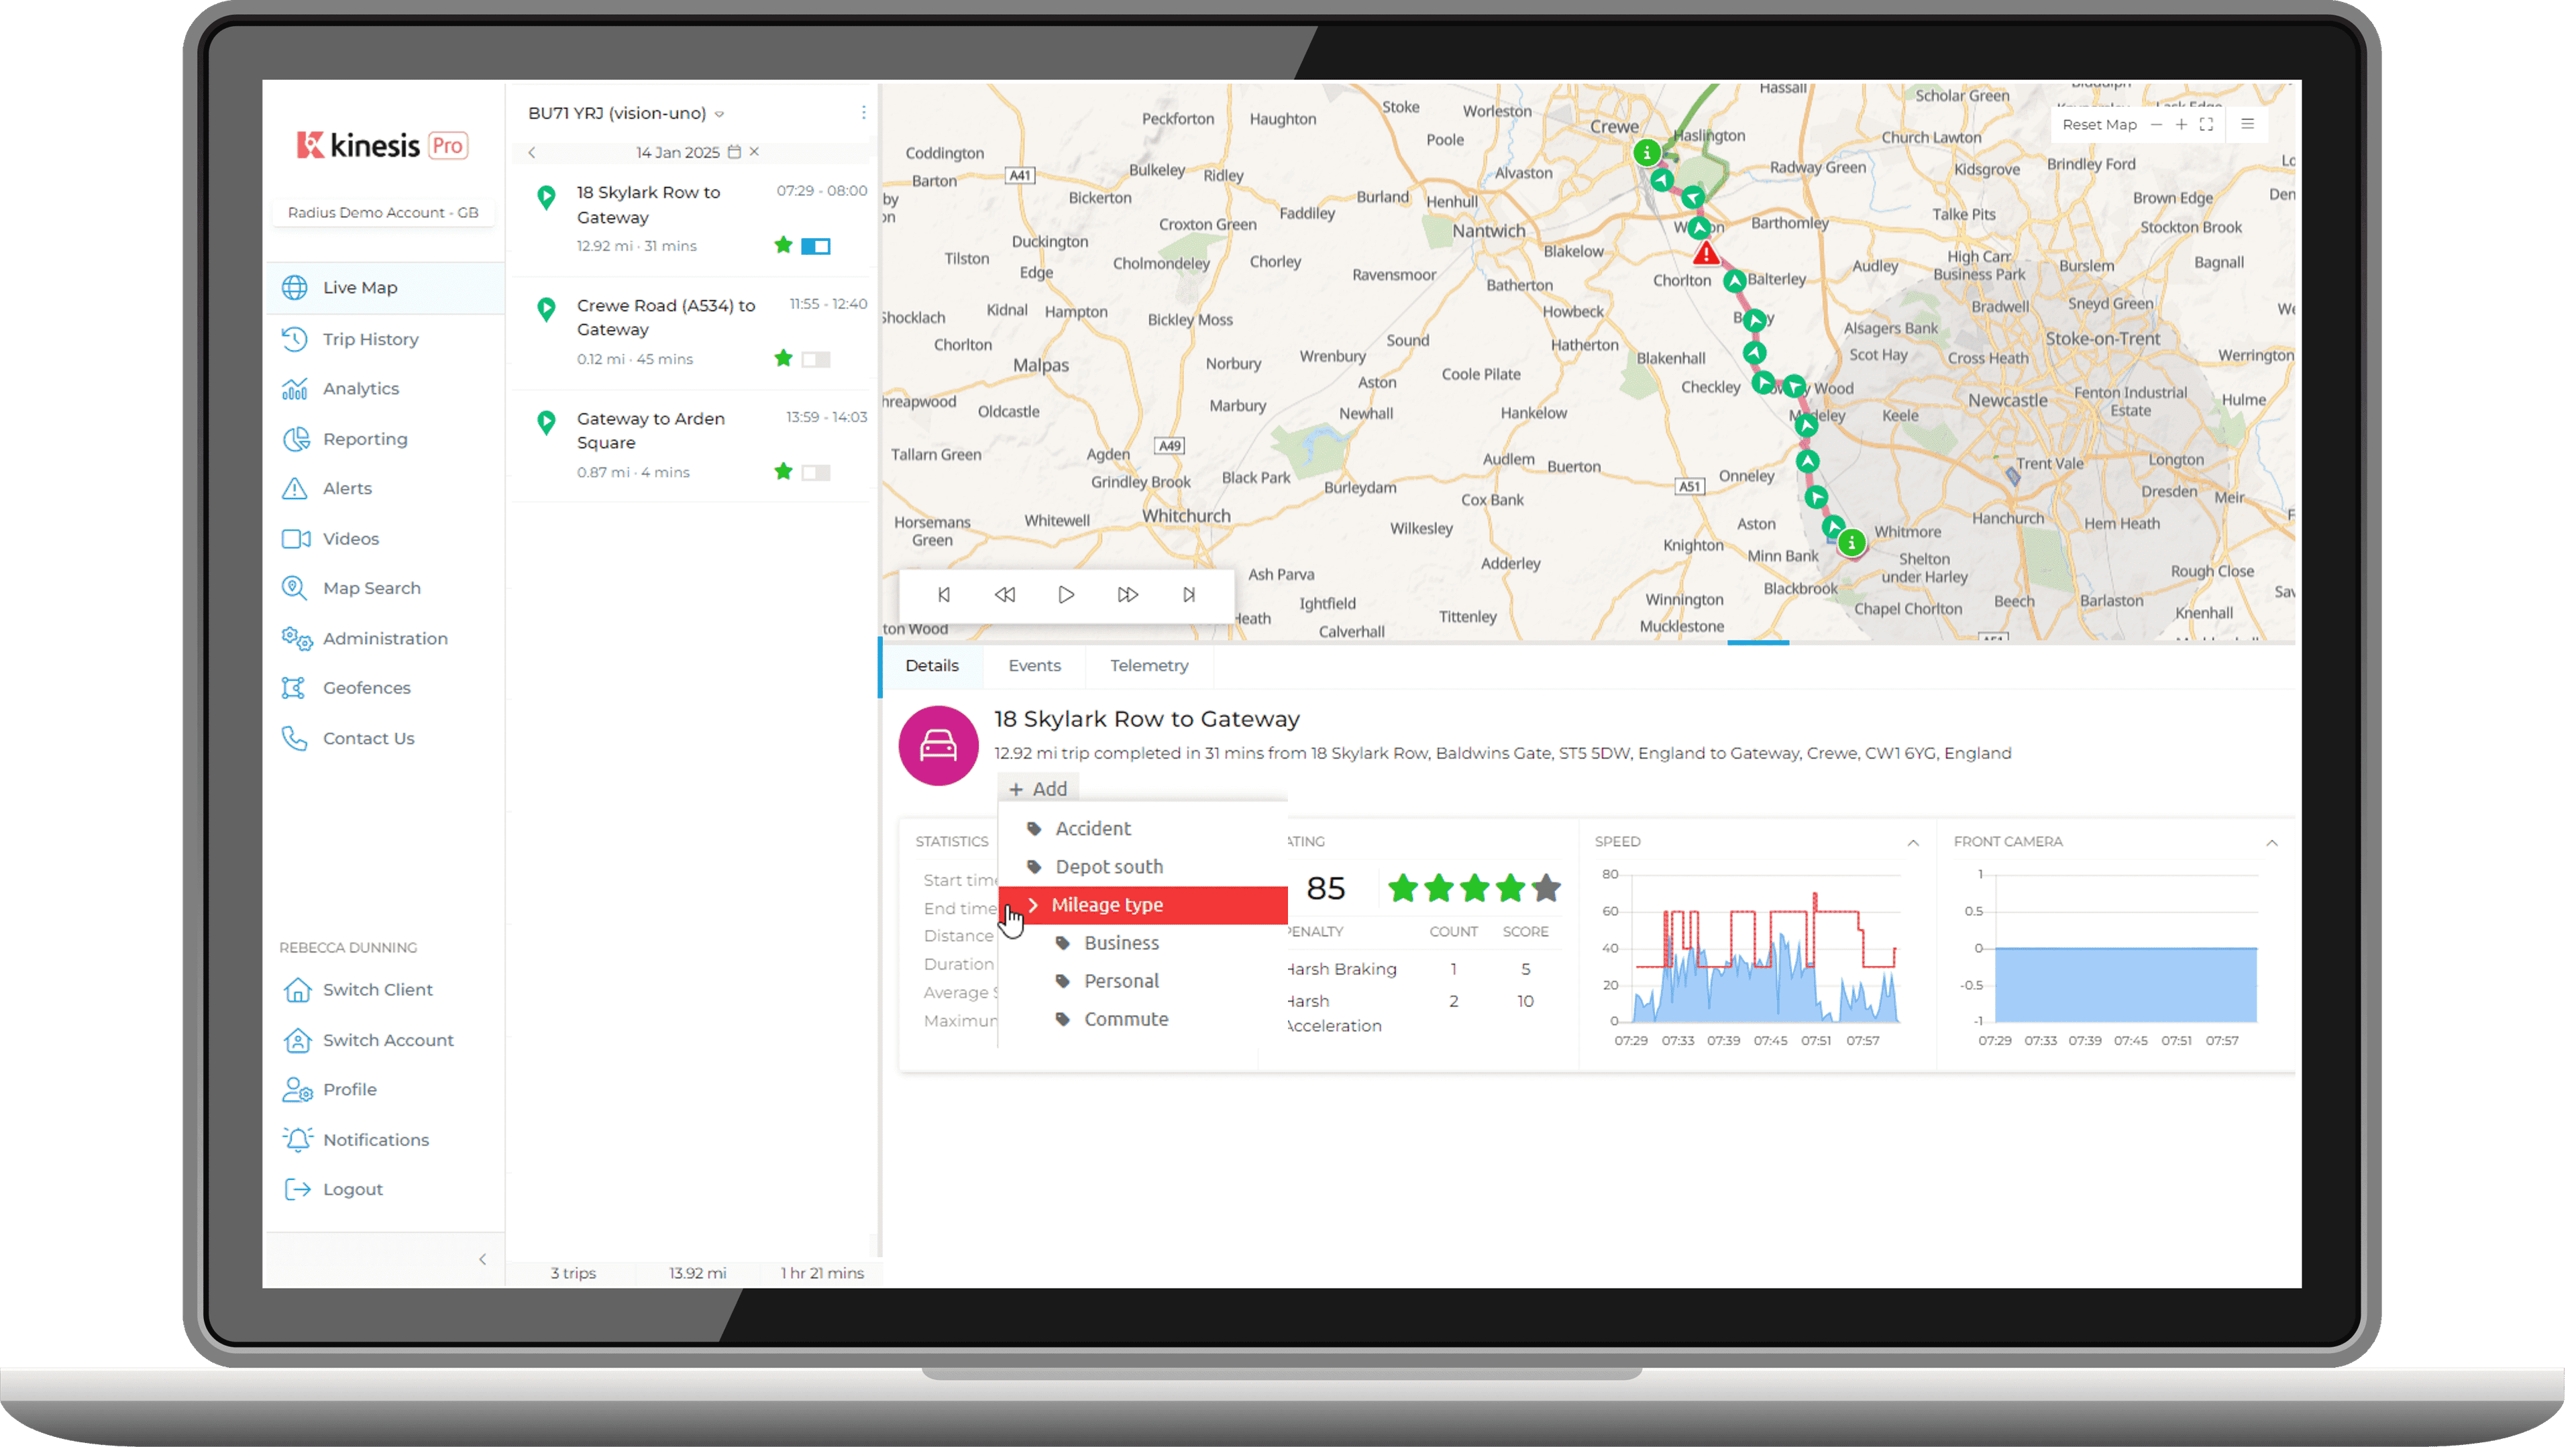Click the Geofences icon
This screenshot has height=1447, width=2576.
pyautogui.click(x=293, y=688)
